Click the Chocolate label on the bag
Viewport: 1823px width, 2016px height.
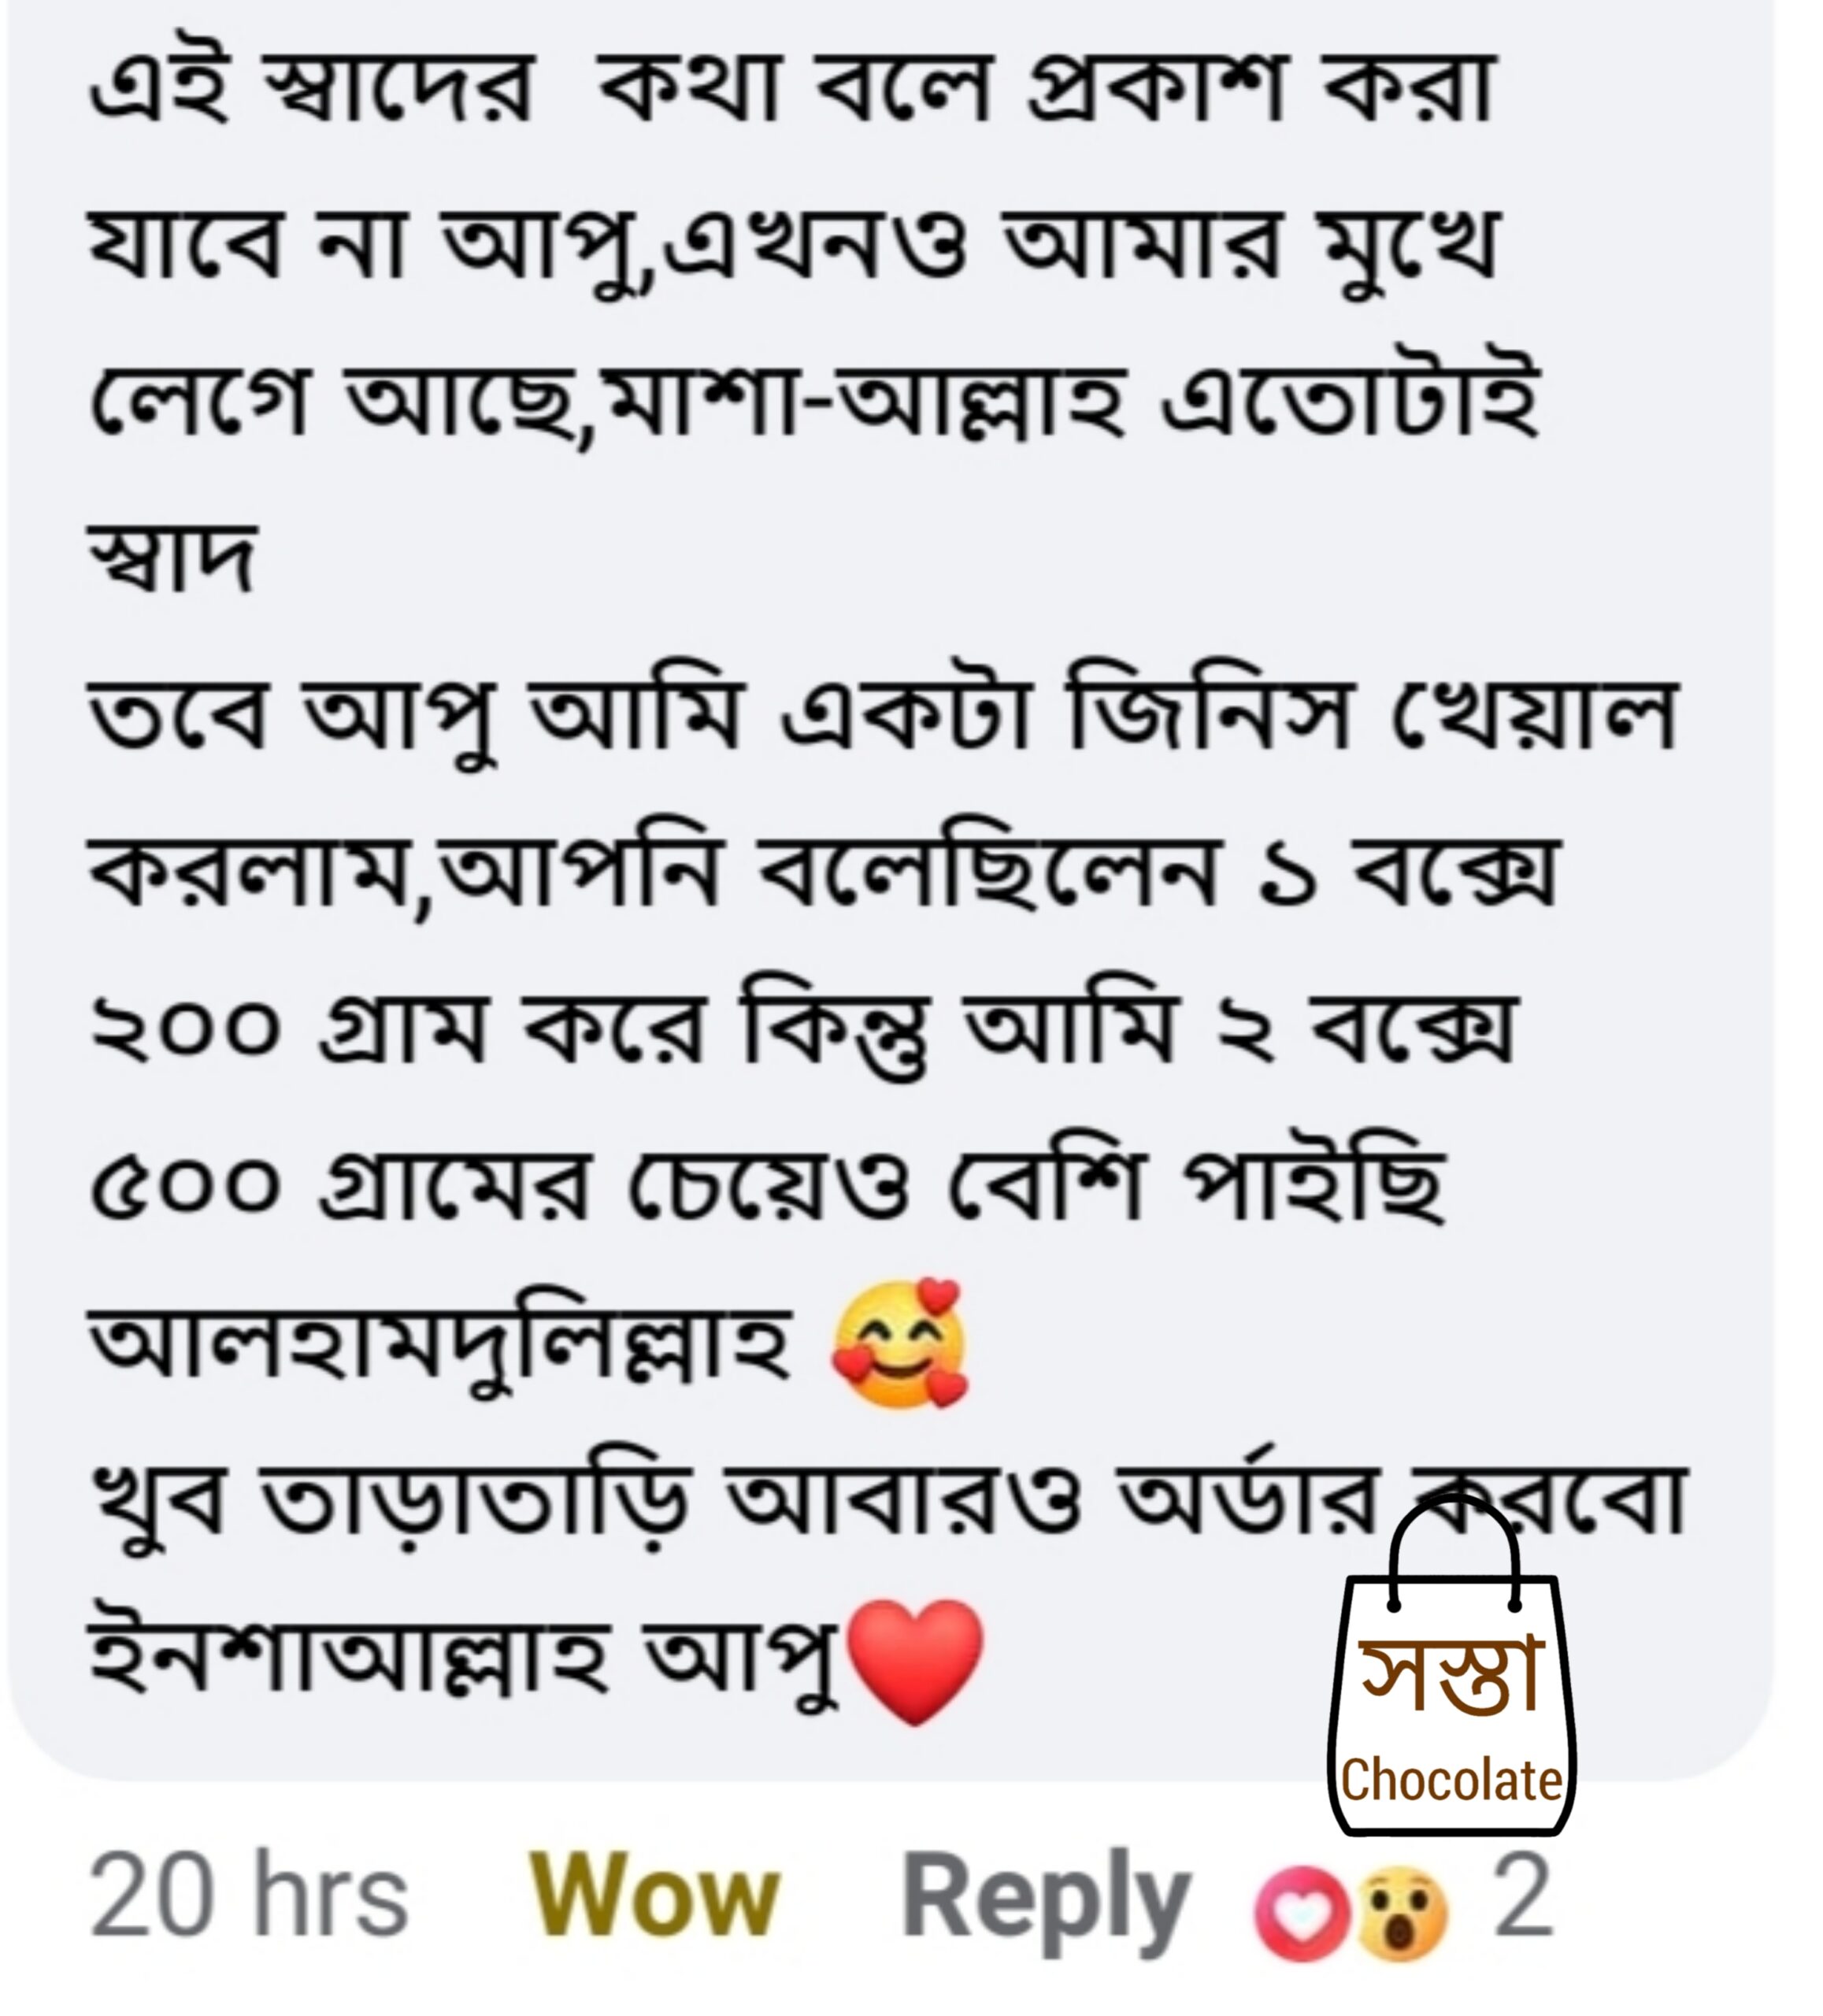click(x=1452, y=1781)
